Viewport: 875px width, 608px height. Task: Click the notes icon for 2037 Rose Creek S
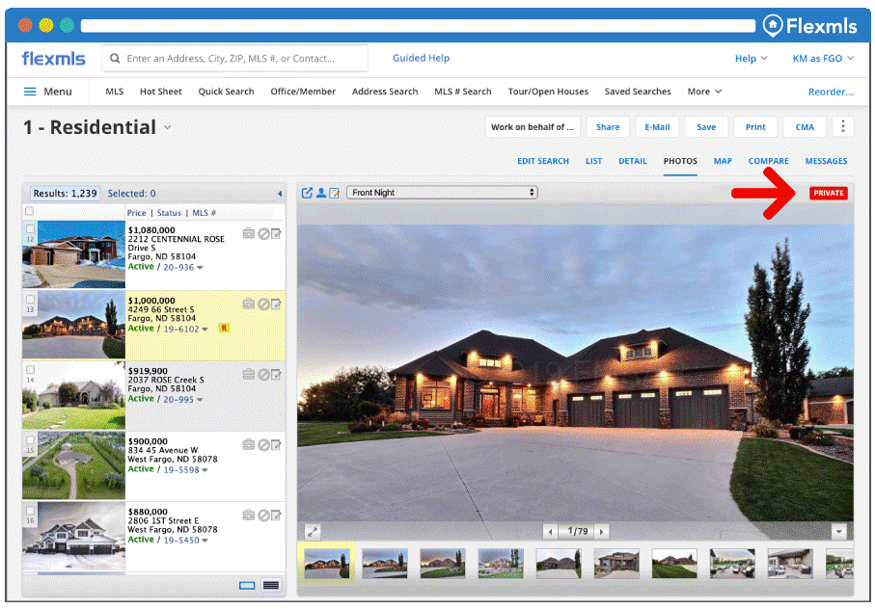276,375
